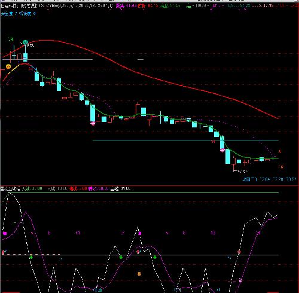
Task: Select the pink diamond marker below the first big drop candle
Action: tap(93, 124)
